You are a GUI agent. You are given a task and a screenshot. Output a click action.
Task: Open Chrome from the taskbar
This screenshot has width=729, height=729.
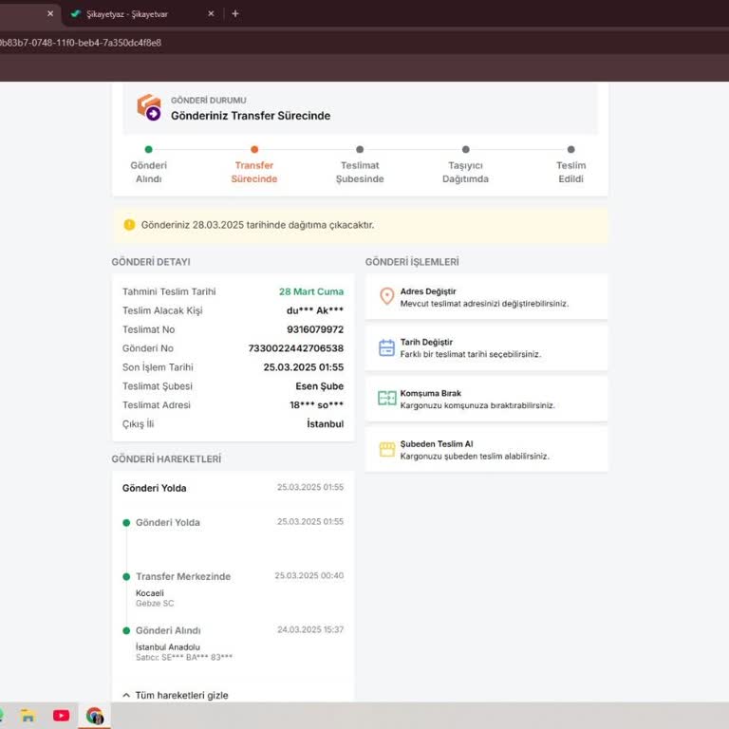pos(95,716)
